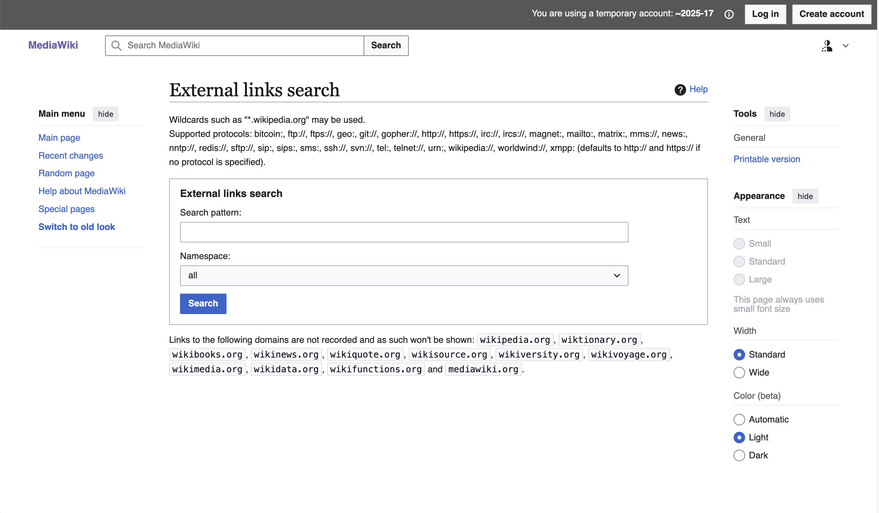Click the header Search button
Image resolution: width=879 pixels, height=513 pixels.
tap(386, 46)
